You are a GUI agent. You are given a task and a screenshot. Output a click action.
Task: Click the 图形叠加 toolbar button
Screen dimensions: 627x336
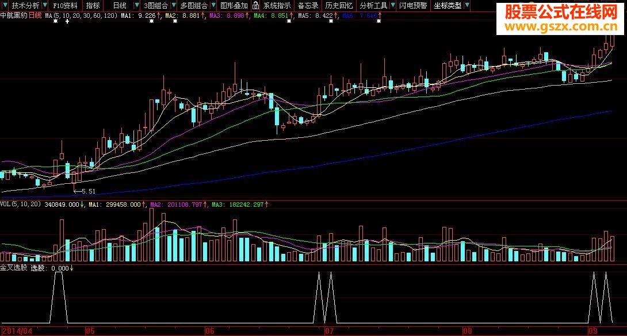[x=234, y=6]
